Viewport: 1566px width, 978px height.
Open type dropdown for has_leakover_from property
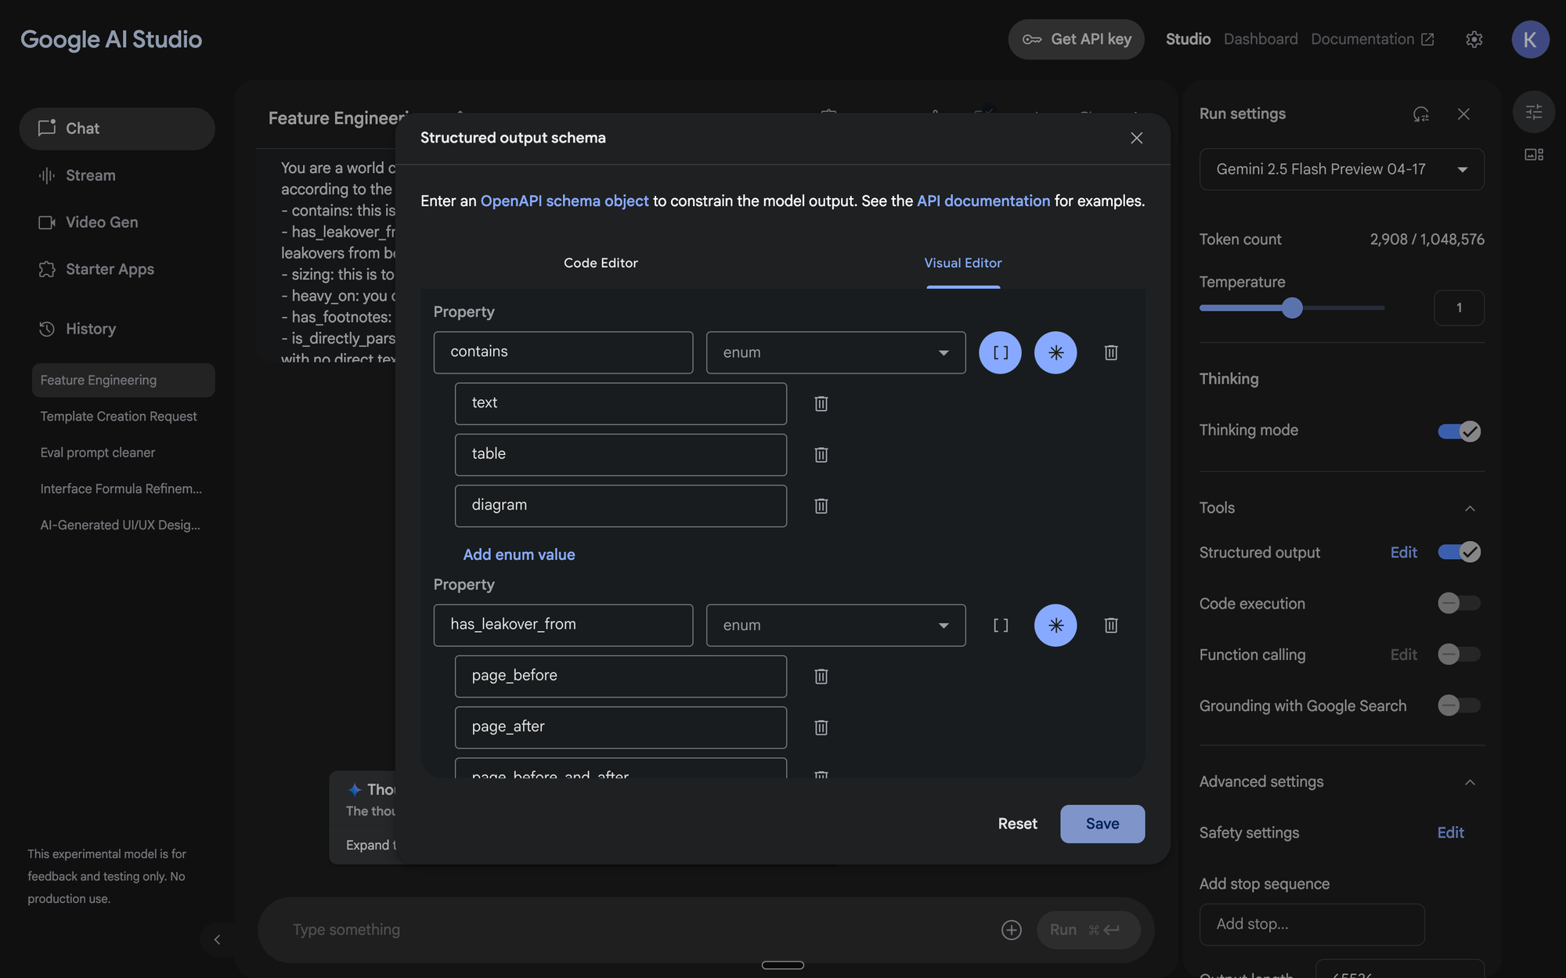coord(835,625)
